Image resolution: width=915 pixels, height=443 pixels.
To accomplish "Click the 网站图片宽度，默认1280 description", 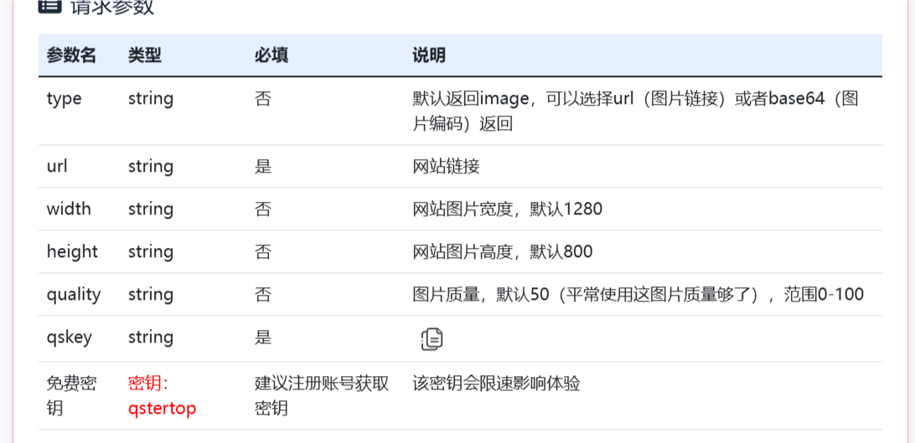I will [507, 209].
